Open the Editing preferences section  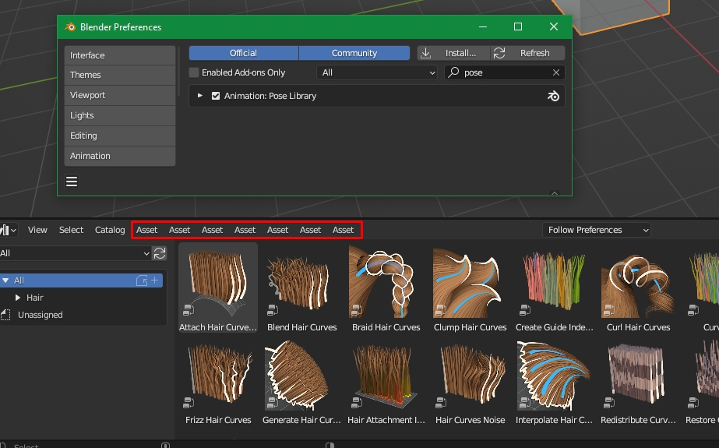click(120, 136)
